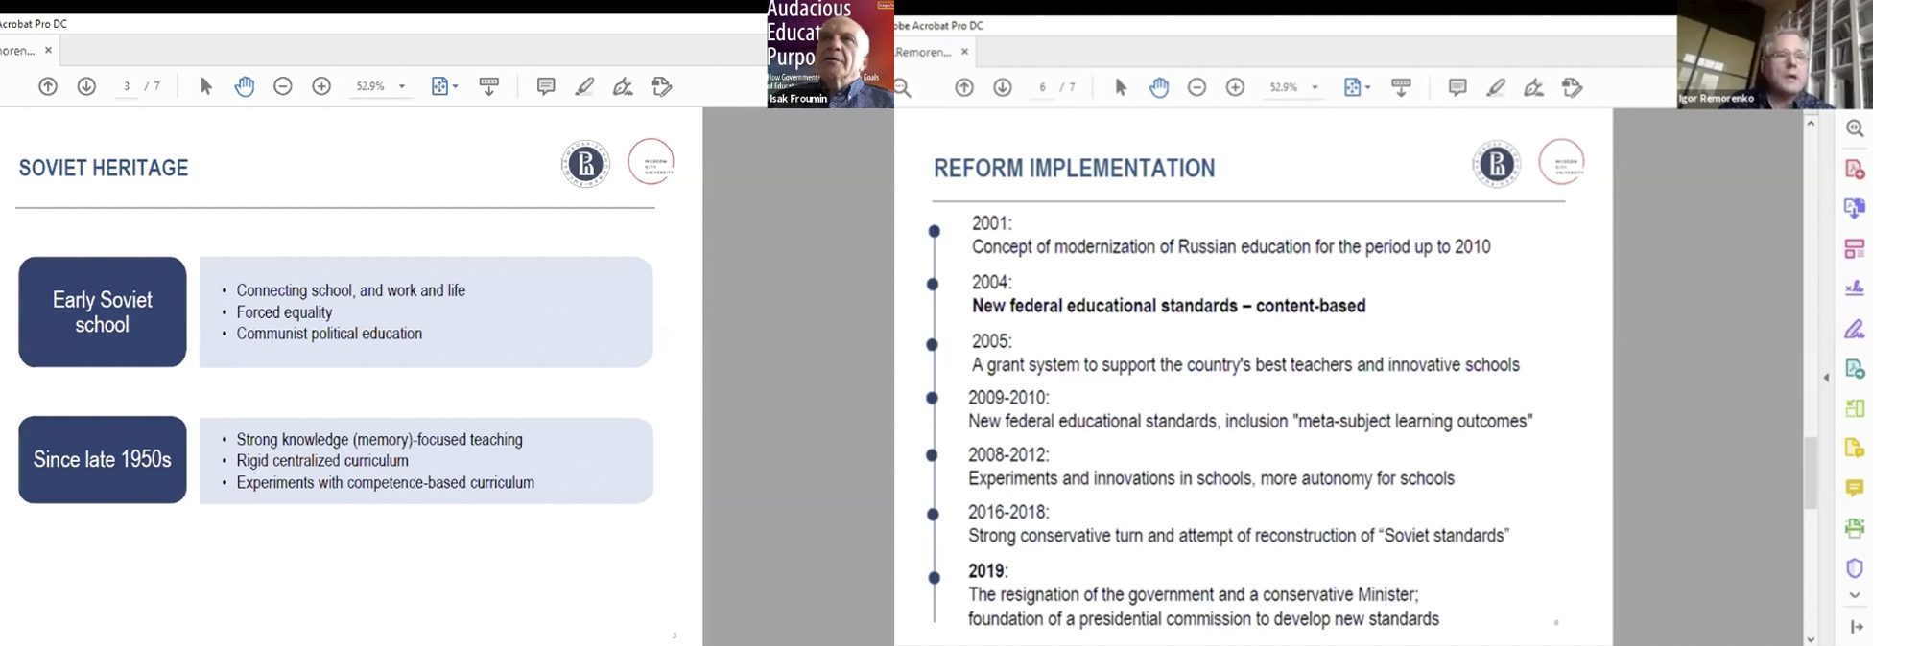
Task: Click page number field showing 6
Action: 1042,87
